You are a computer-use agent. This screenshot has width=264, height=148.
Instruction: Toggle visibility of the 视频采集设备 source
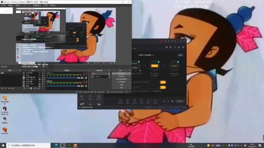(x=40, y=77)
